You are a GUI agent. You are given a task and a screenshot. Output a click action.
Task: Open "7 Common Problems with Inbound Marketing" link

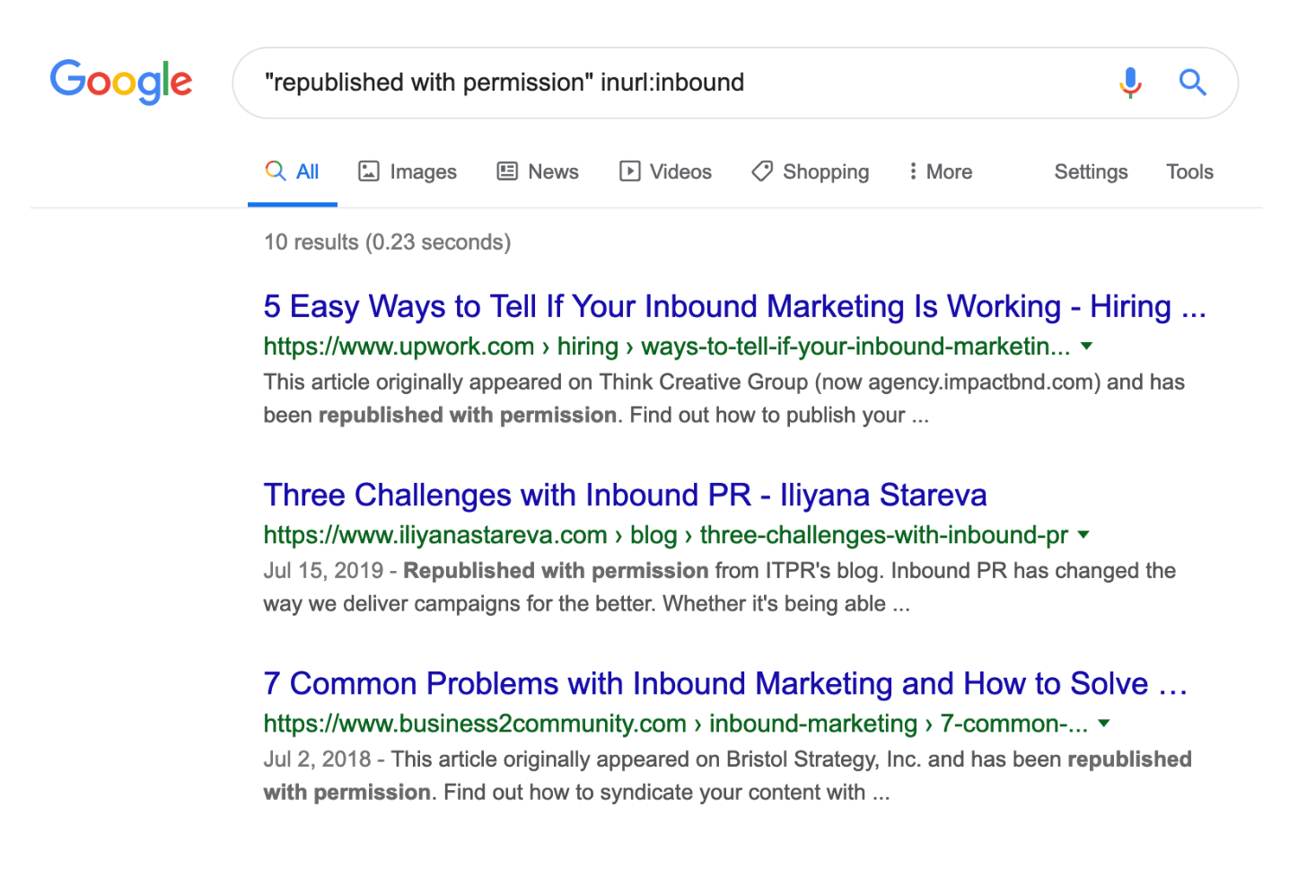pyautogui.click(x=724, y=684)
